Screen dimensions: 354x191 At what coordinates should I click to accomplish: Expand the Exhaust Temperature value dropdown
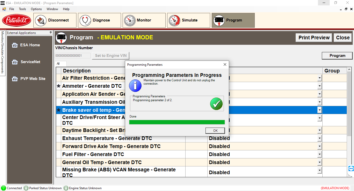[x=320, y=138]
